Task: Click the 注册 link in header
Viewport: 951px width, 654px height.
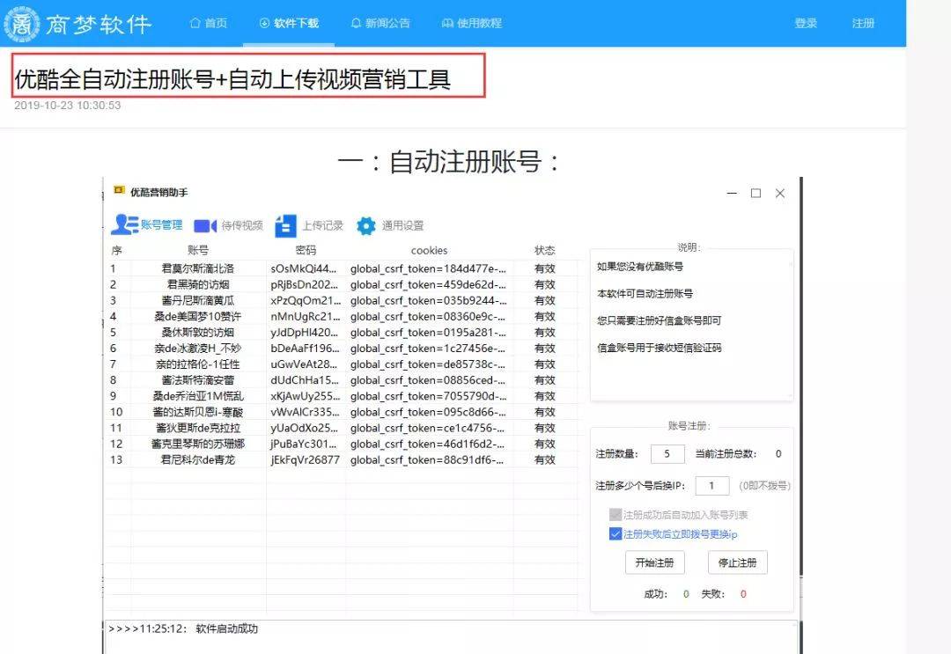Action: (863, 23)
